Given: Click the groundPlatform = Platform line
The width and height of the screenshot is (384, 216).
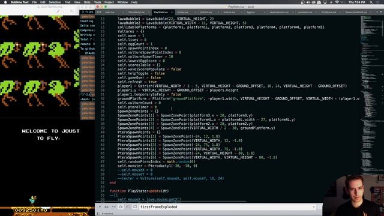Looking at the screenshot, I should pyautogui.click(x=238, y=98).
